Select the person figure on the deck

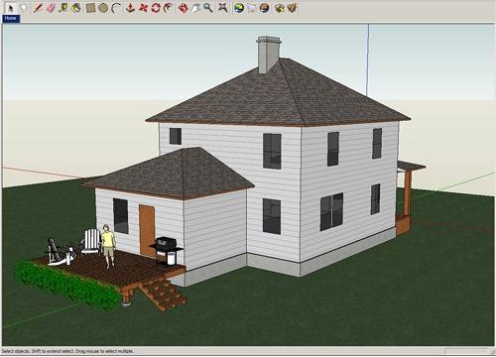[108, 246]
